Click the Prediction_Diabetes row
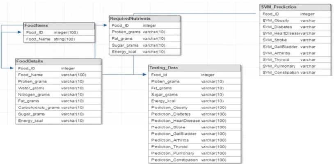 pyautogui.click(x=194, y=114)
